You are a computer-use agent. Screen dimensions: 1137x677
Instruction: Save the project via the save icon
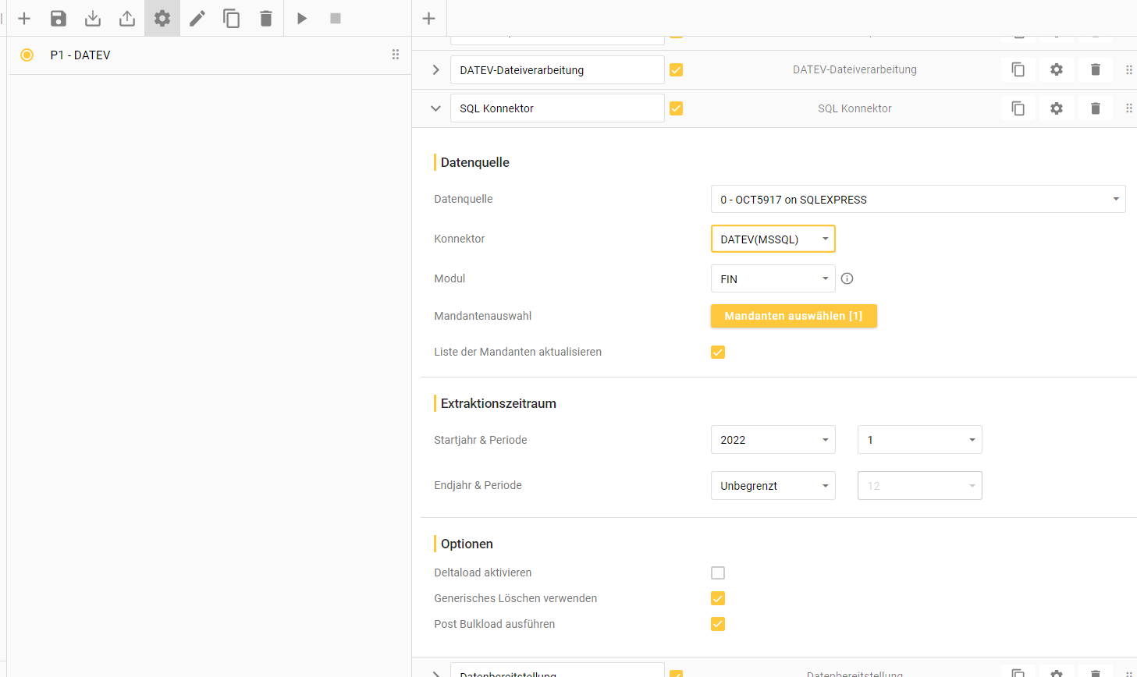(58, 18)
